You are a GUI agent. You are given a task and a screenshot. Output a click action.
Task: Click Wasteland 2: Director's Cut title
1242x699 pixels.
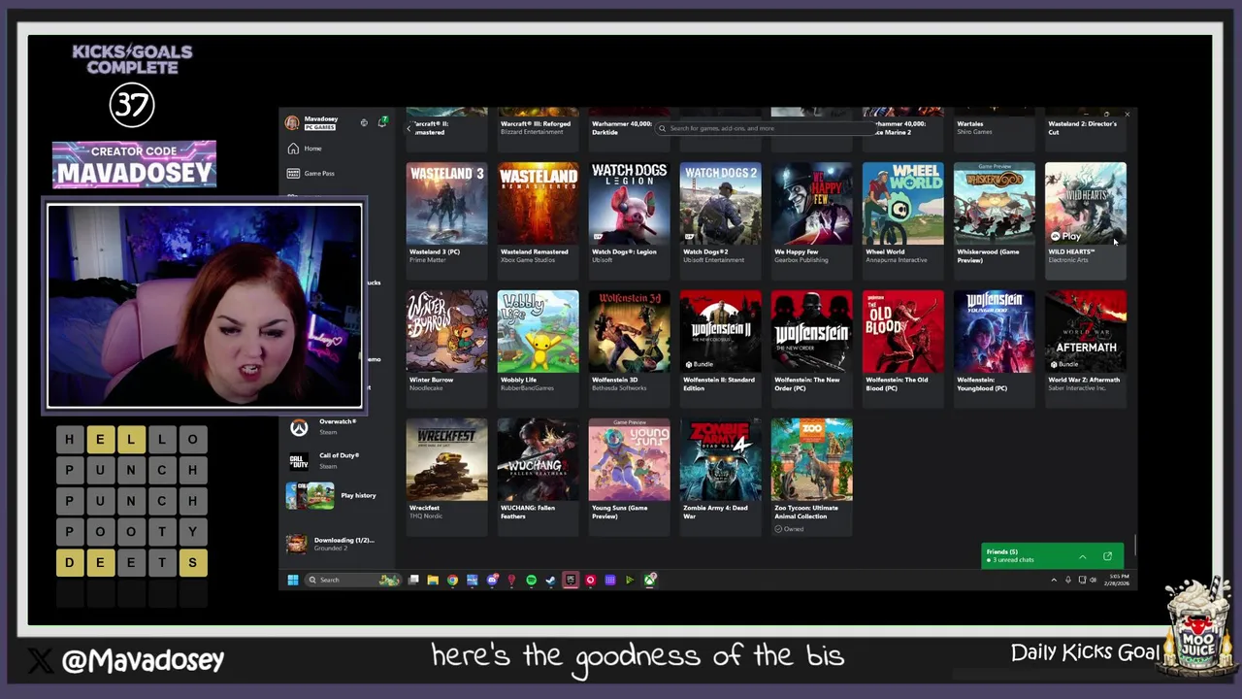click(x=1082, y=128)
